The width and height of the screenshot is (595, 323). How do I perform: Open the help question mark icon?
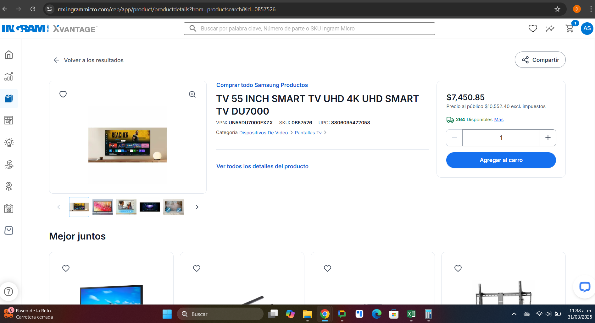coord(8,292)
